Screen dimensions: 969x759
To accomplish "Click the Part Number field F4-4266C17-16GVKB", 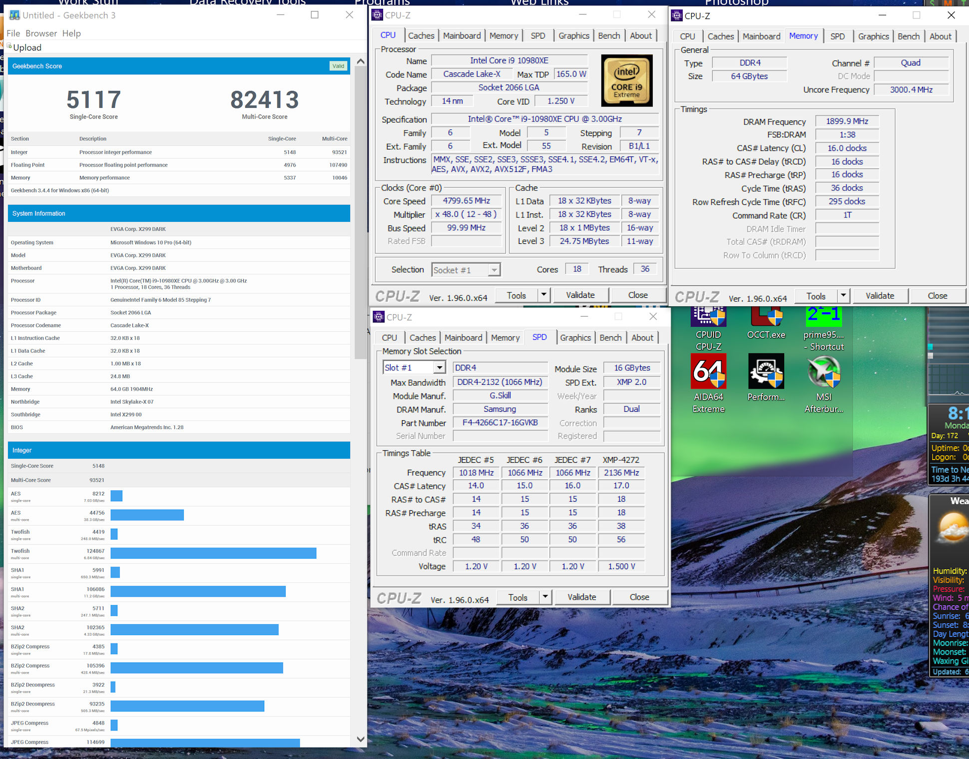I will (500, 422).
